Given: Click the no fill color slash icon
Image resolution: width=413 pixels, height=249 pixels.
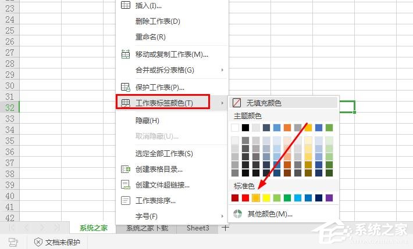Looking at the screenshot, I should coord(237,103).
